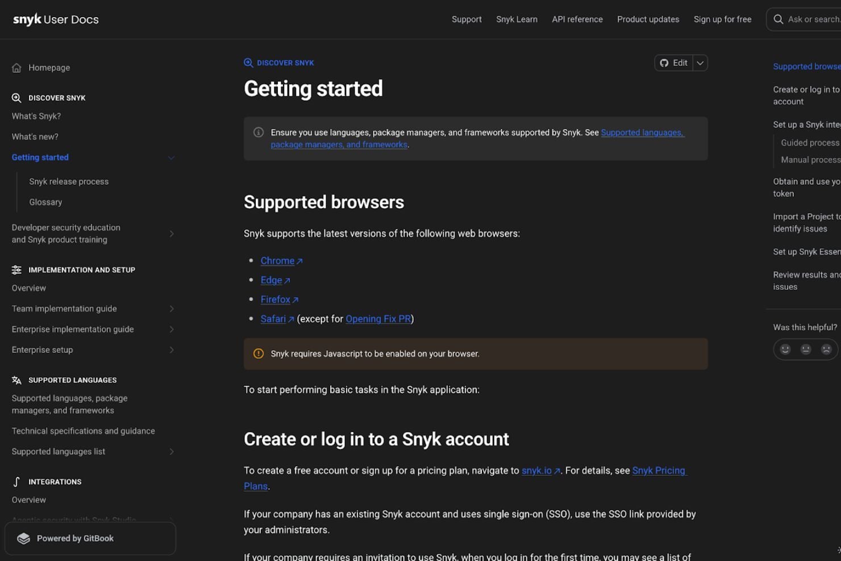
Task: Open the Safari link
Action: tap(277, 319)
